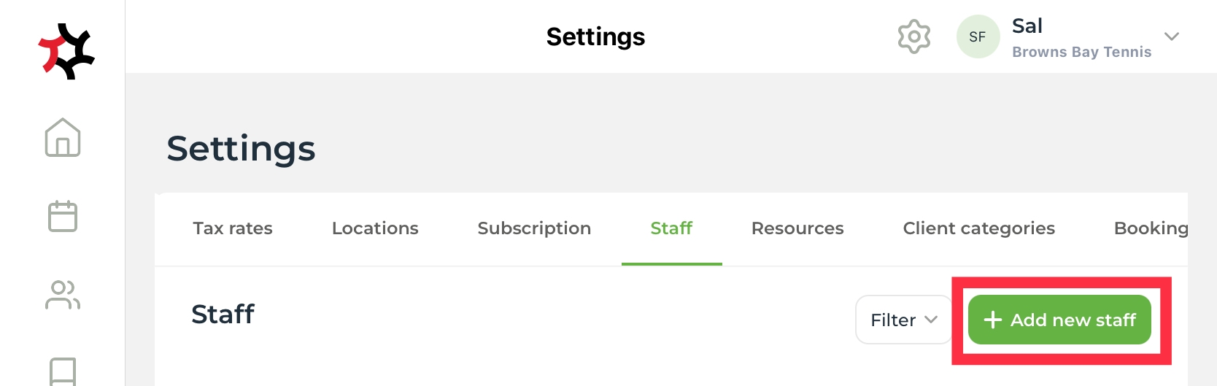The height and width of the screenshot is (386, 1217).
Task: Click the plus icon on Add new staff
Action: coord(992,320)
